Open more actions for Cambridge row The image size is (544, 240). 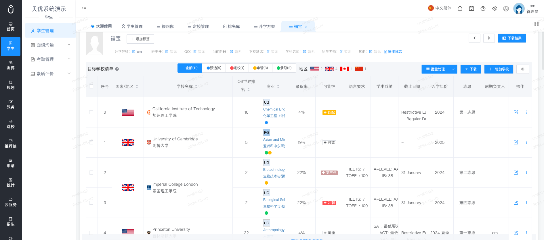(527, 142)
